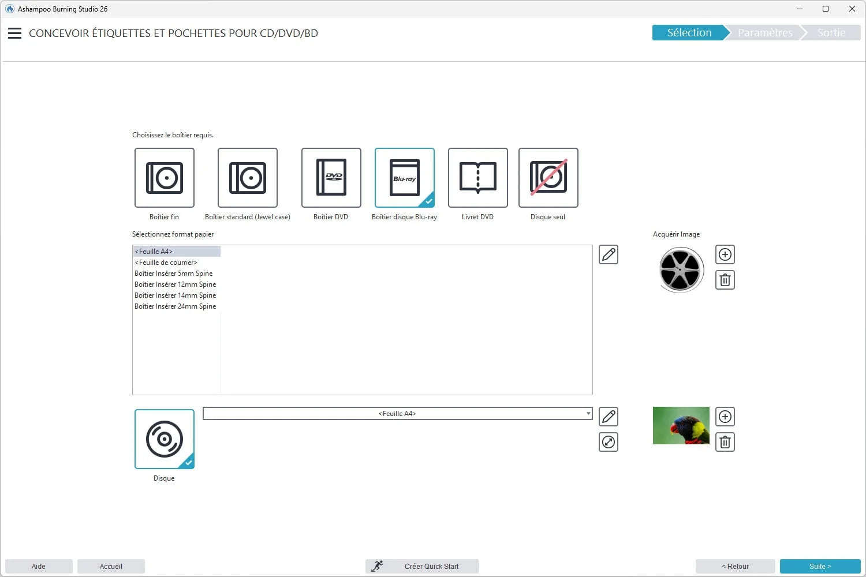The height and width of the screenshot is (577, 866).
Task: Select <Feuille de courrier> in the list
Action: 177,263
